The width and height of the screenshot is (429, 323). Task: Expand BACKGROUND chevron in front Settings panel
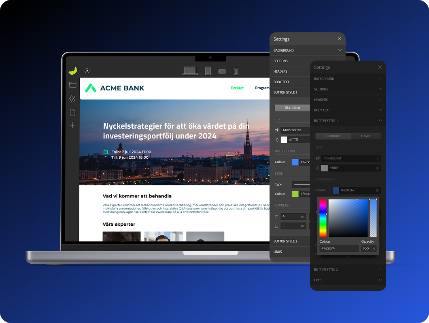[x=380, y=79]
